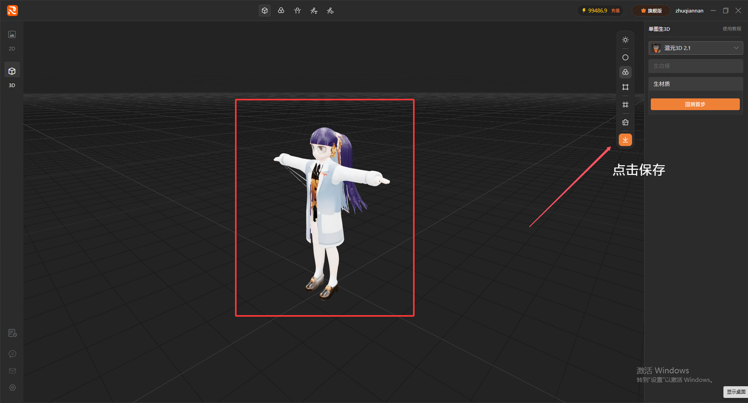
Task: Click the orange app logo
Action: (12, 11)
